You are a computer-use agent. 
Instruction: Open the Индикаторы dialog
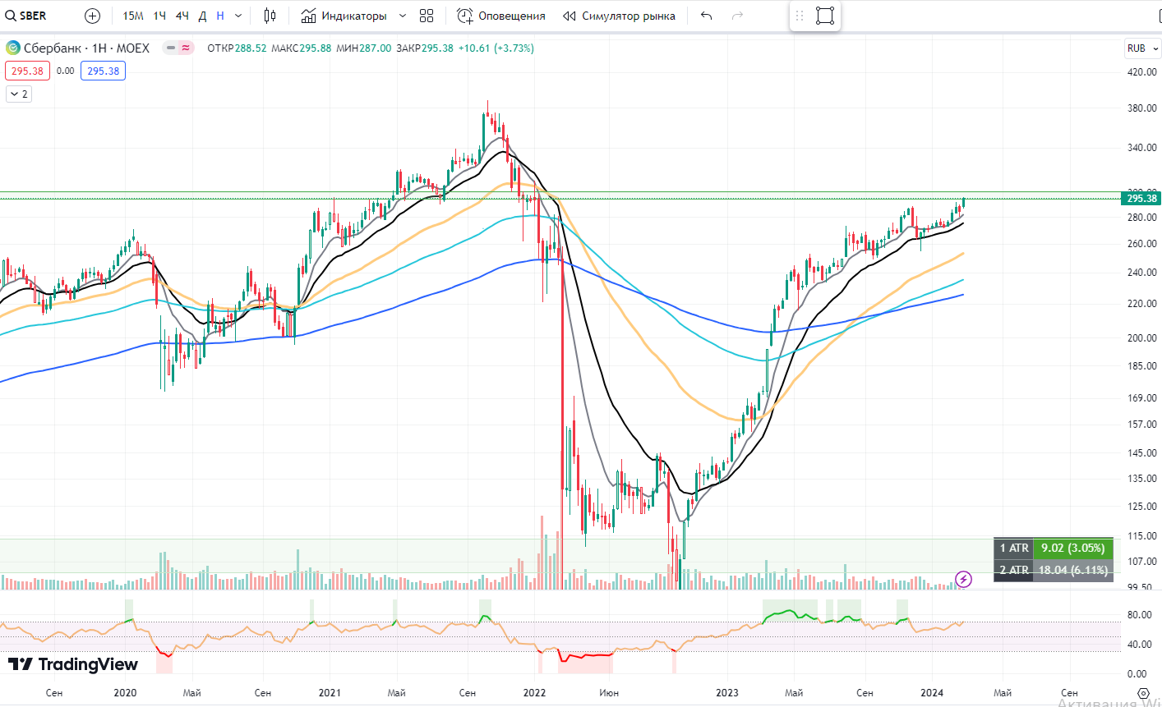pyautogui.click(x=344, y=16)
